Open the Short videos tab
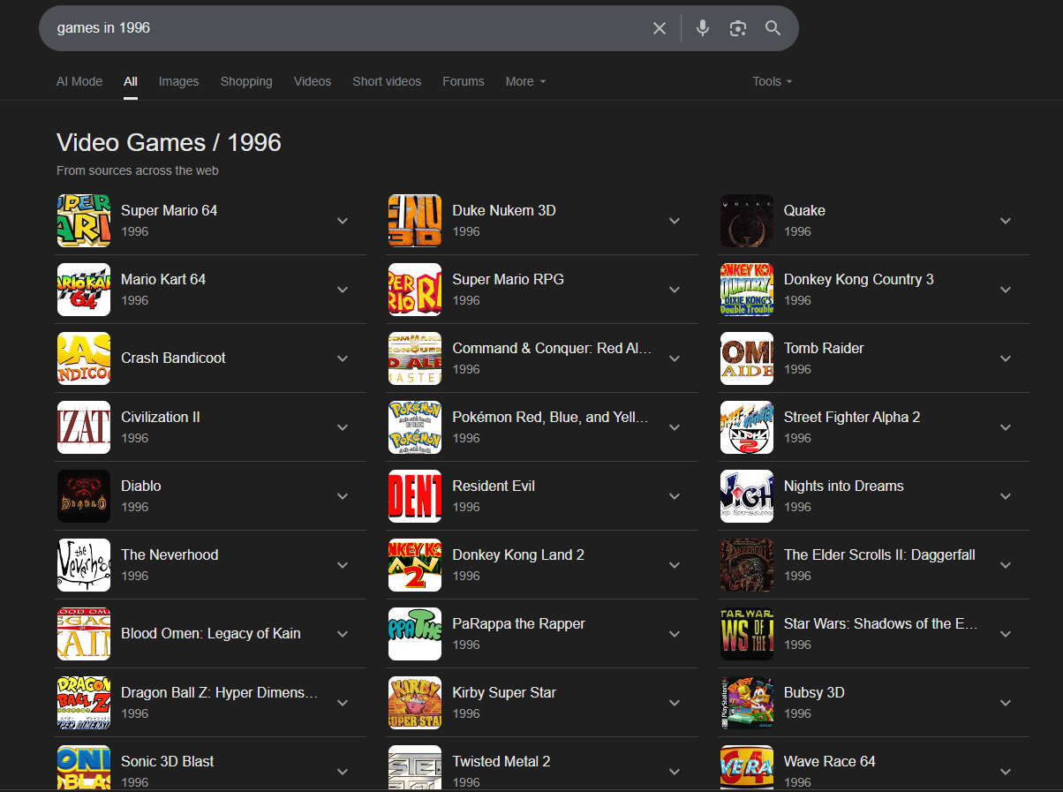This screenshot has height=792, width=1063. click(x=387, y=81)
